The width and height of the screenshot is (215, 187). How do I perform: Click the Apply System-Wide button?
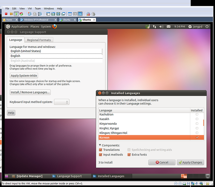pyautogui.click(x=24, y=76)
